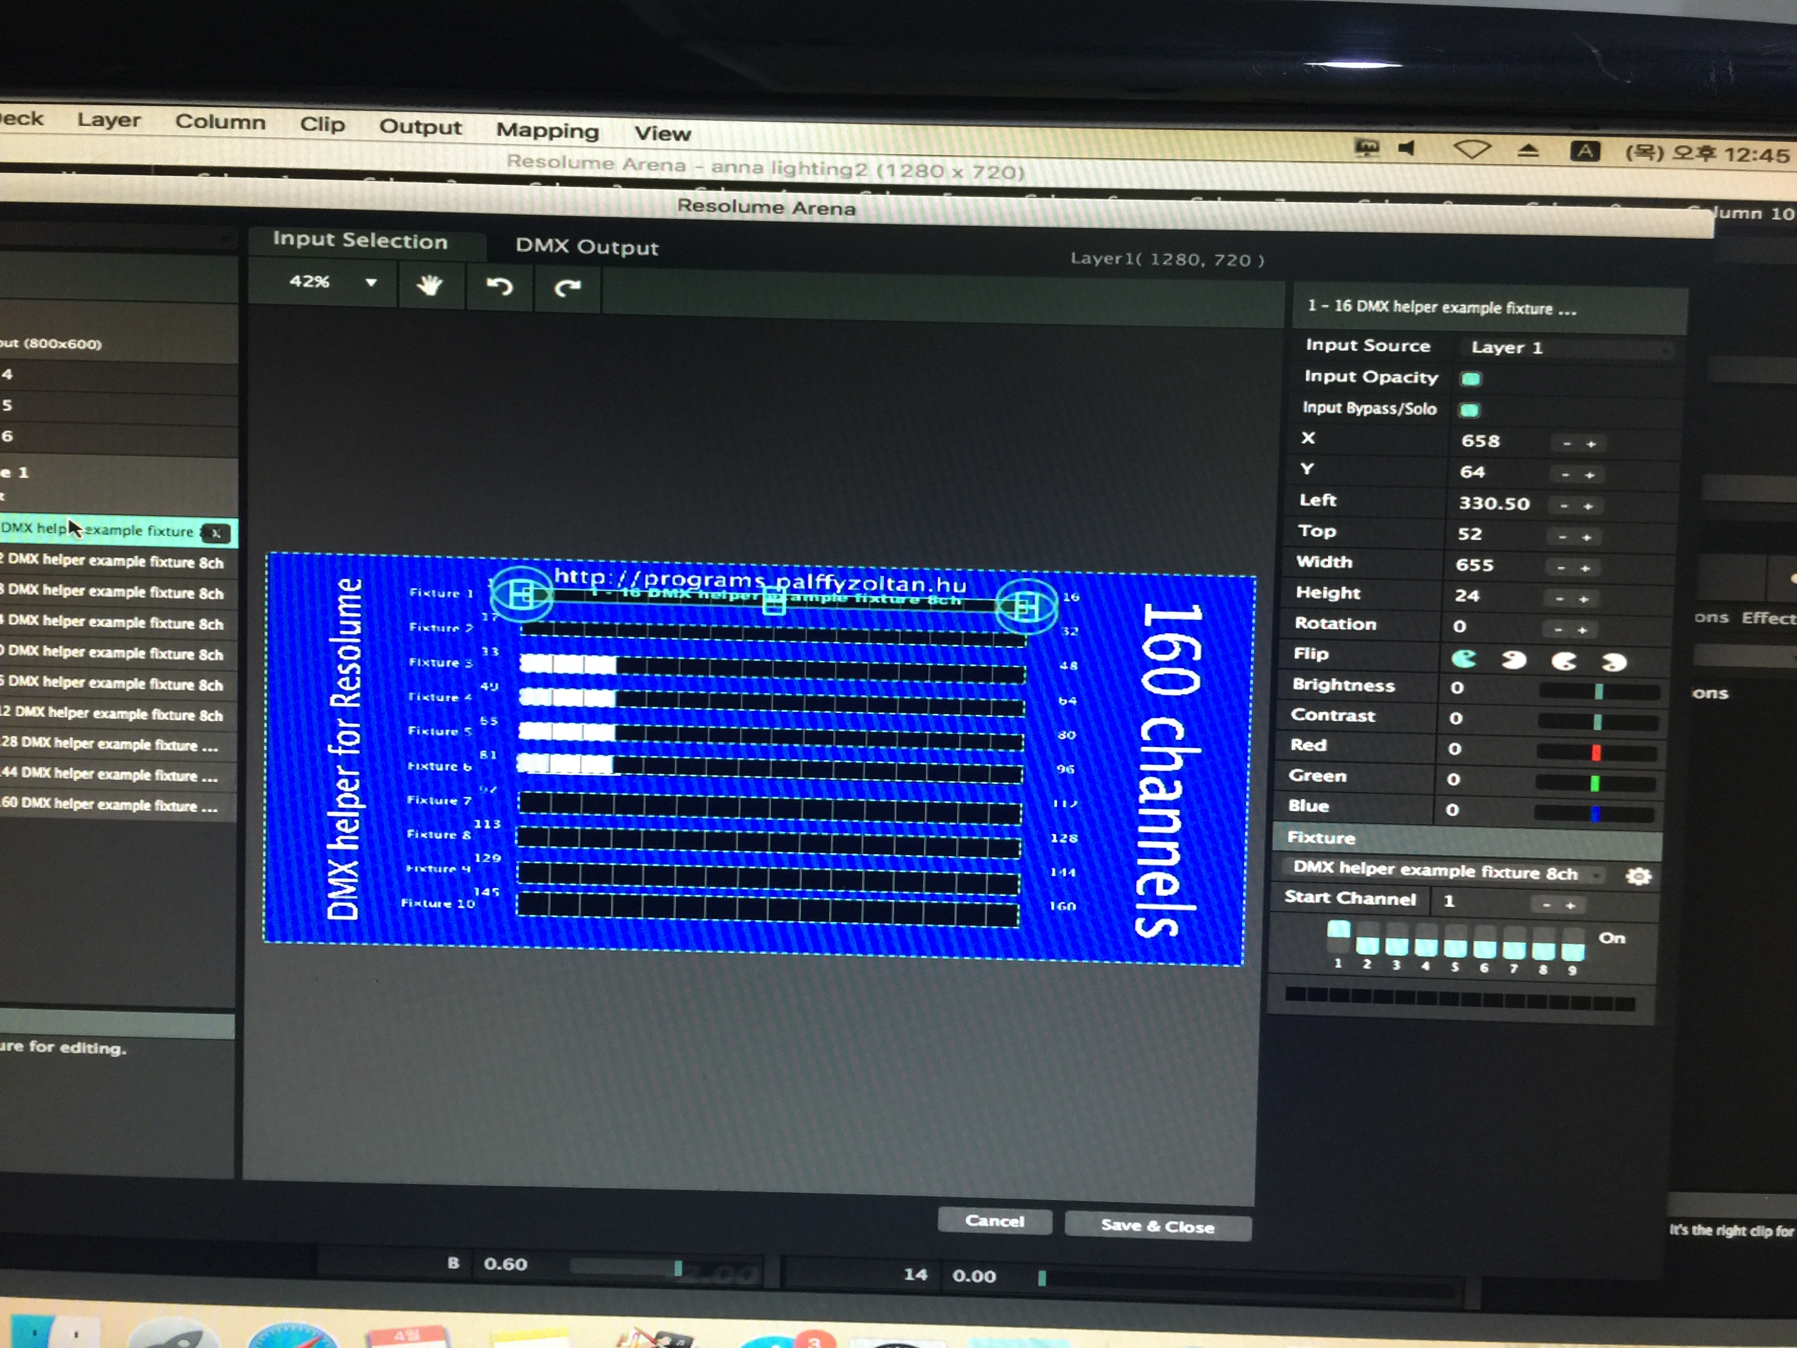
Task: Click the undo arrow icon
Action: click(499, 287)
